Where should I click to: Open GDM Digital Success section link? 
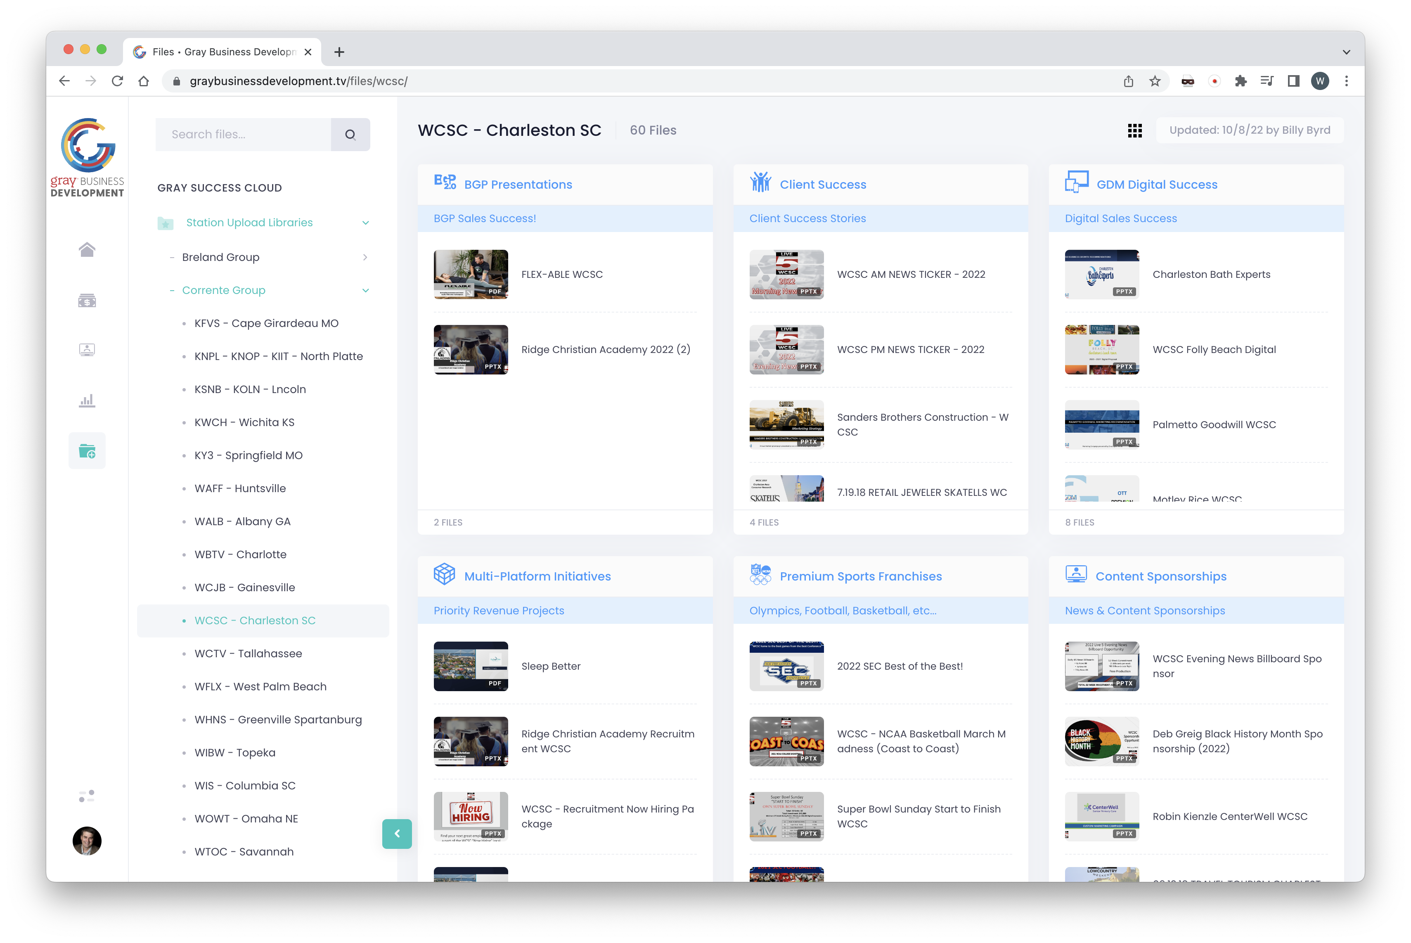(x=1157, y=185)
